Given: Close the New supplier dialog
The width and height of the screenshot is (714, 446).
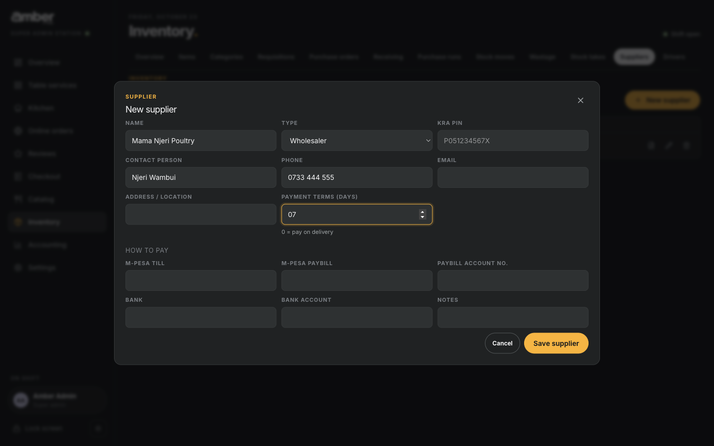Looking at the screenshot, I should (580, 101).
